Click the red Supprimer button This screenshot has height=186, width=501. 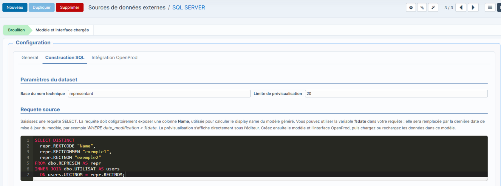pyautogui.click(x=69, y=7)
